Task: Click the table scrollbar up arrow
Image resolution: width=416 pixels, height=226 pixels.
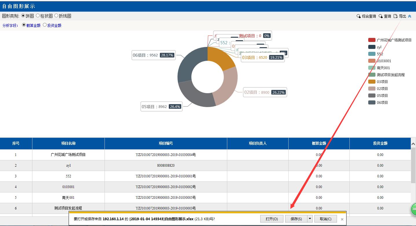Action: click(413, 144)
